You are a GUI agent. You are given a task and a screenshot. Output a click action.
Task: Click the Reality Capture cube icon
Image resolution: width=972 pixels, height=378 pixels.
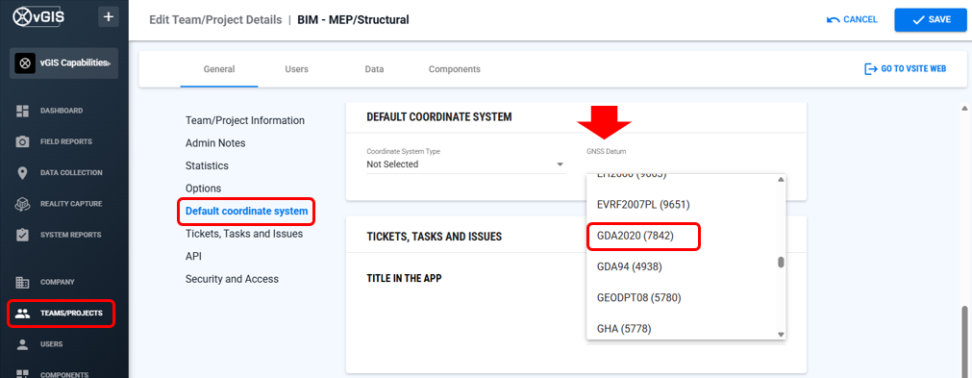click(x=23, y=204)
